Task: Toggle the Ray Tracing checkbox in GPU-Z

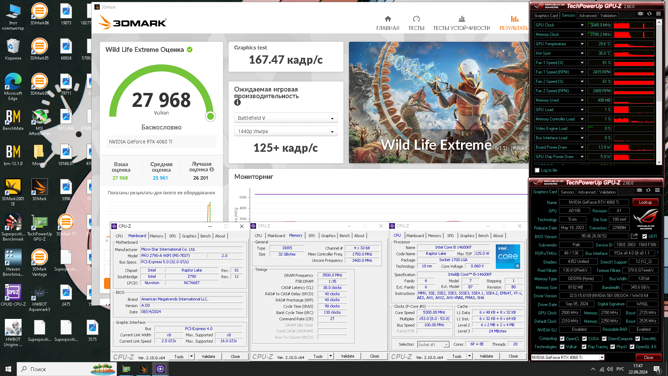Action: pyautogui.click(x=584, y=347)
